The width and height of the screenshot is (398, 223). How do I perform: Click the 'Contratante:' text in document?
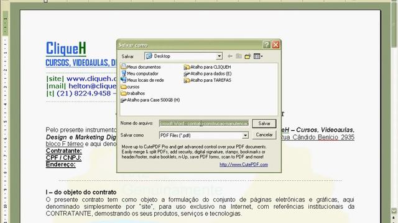[63, 151]
